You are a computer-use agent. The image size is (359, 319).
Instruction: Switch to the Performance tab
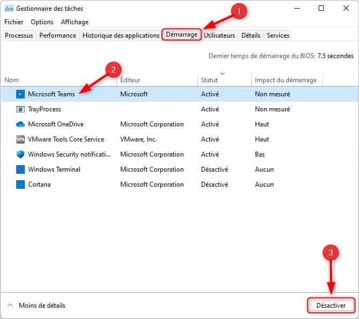pyautogui.click(x=58, y=36)
